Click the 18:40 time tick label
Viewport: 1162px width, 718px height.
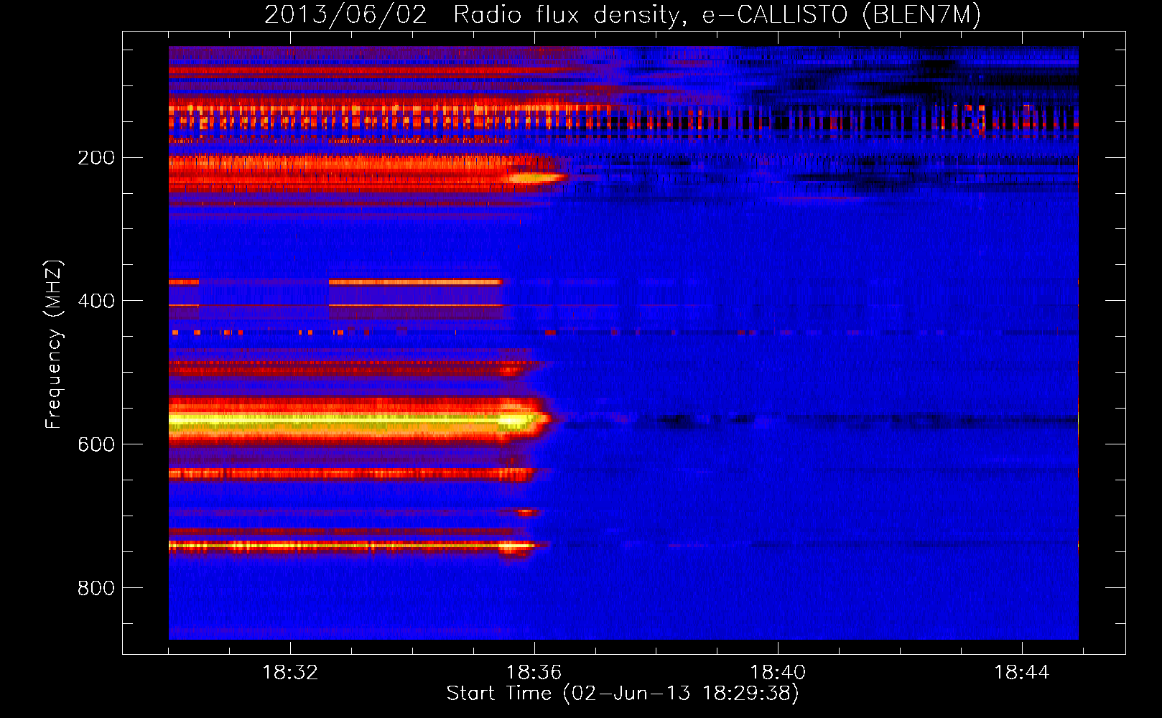778,673
